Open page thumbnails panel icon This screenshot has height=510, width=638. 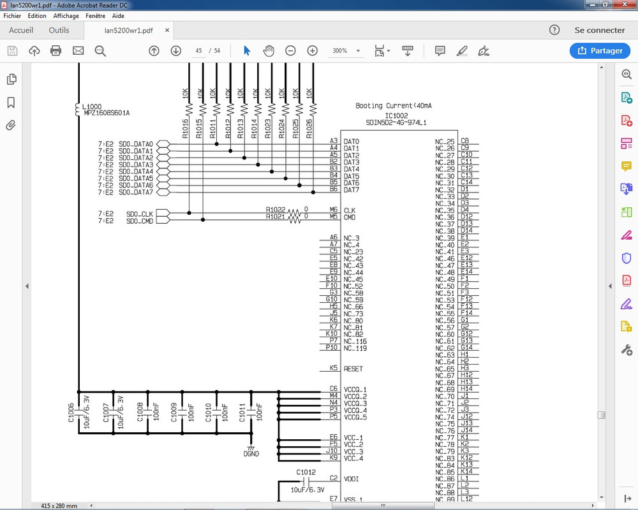point(11,79)
